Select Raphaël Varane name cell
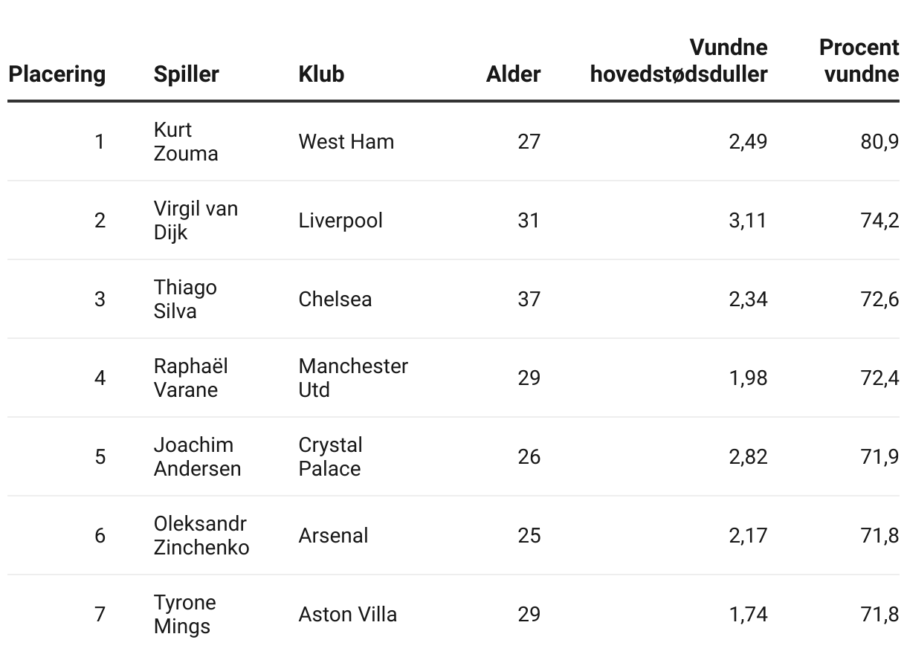Viewport: 907px width, 660px height. tap(191, 378)
